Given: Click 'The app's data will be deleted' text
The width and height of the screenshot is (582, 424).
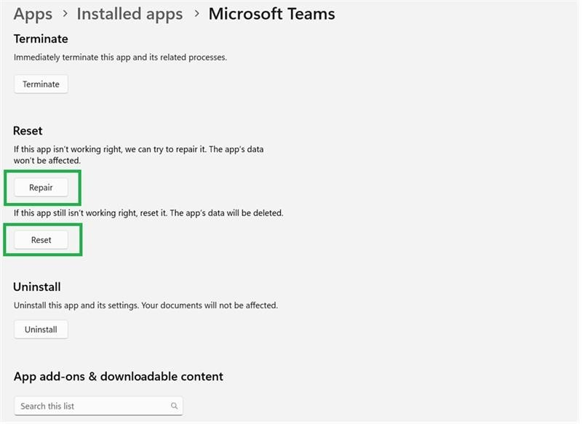Looking at the screenshot, I should coord(226,213).
